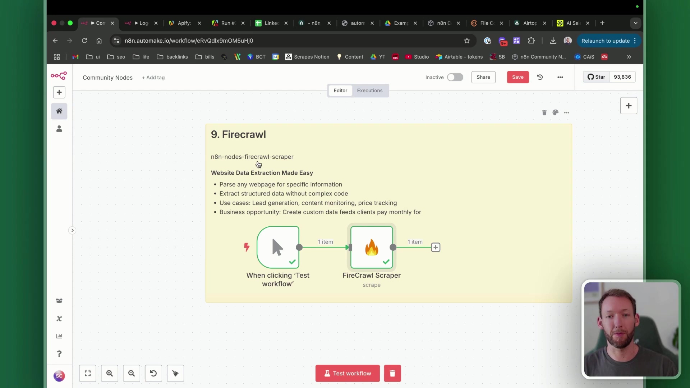Open sticky note more options ellipsis
This screenshot has width=690, height=388.
pos(567,113)
